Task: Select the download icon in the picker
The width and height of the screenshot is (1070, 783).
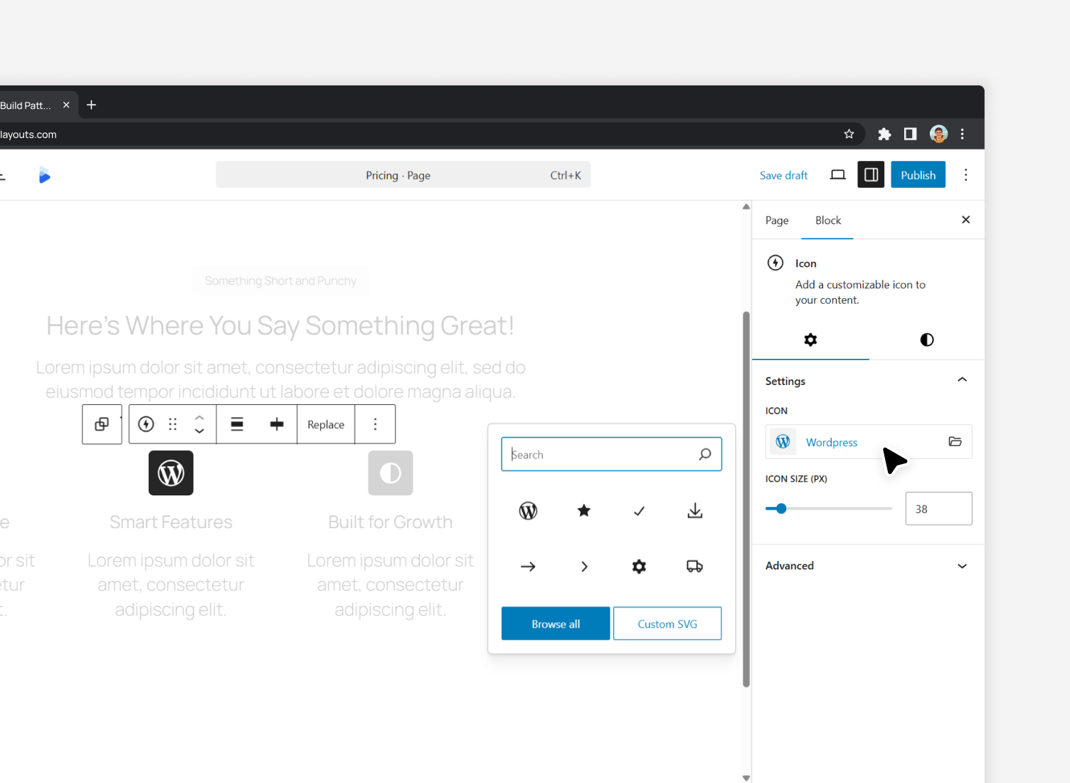Action: click(695, 510)
